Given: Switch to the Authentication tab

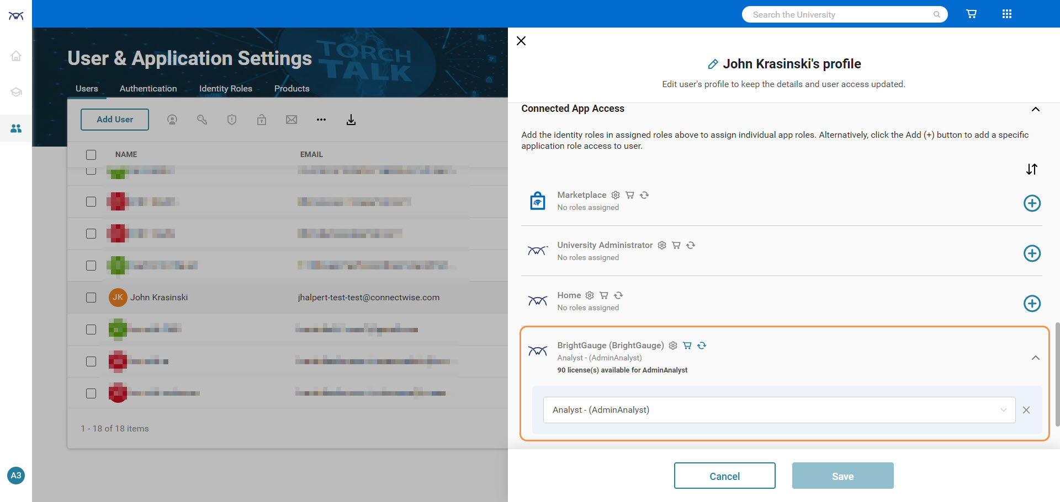Looking at the screenshot, I should point(148,89).
